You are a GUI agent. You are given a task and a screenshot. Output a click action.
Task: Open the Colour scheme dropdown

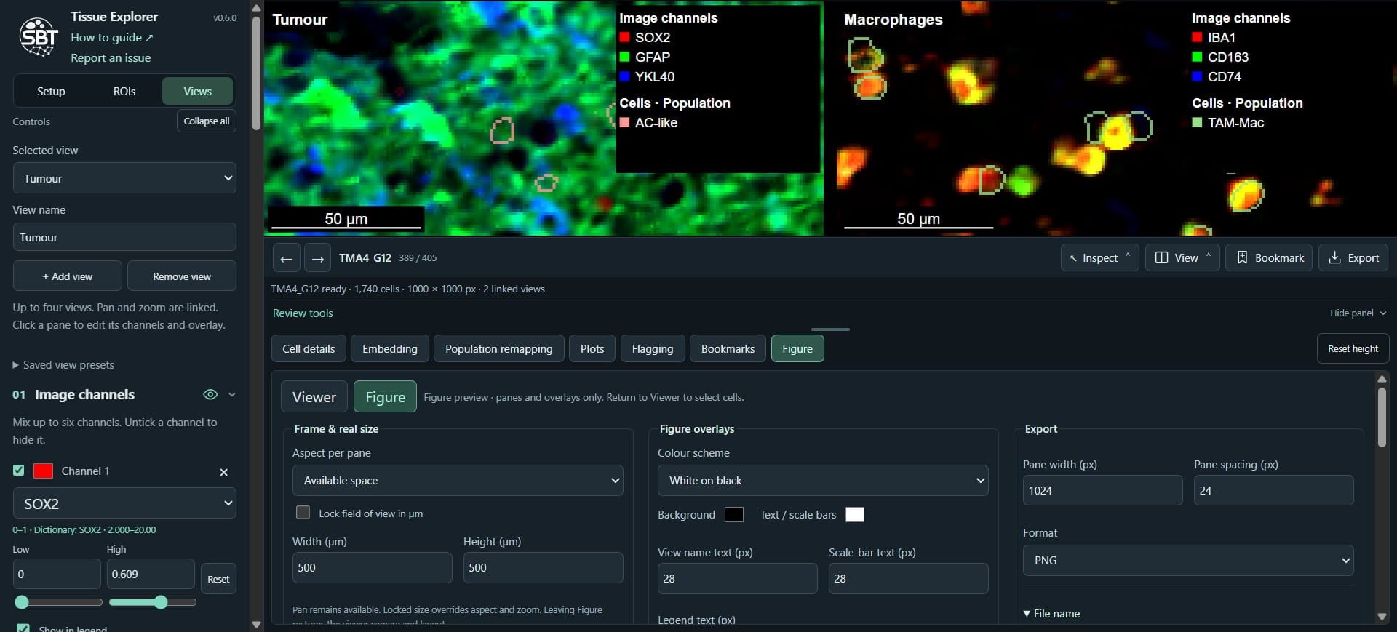(823, 481)
